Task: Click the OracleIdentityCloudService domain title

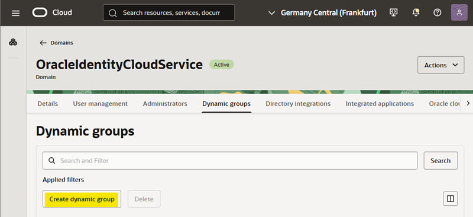Action: coord(119,64)
